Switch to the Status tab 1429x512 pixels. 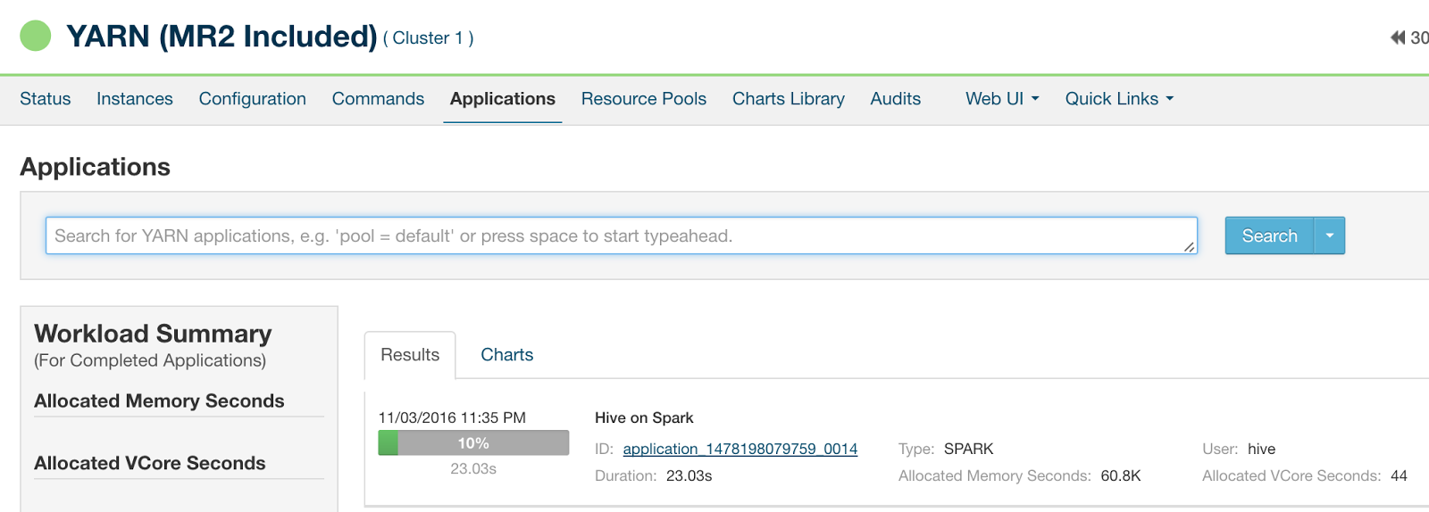[x=46, y=99]
